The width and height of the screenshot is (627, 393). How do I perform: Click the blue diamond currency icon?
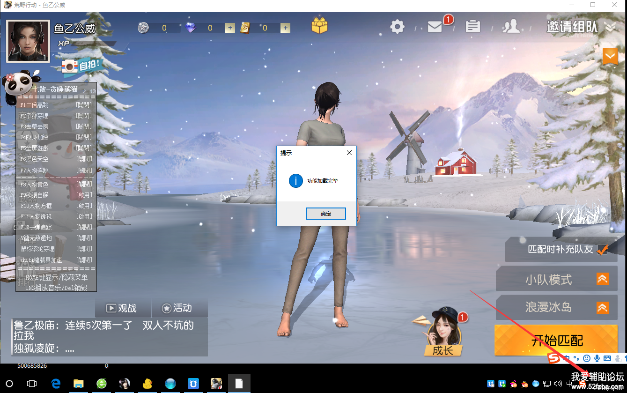[x=191, y=28]
